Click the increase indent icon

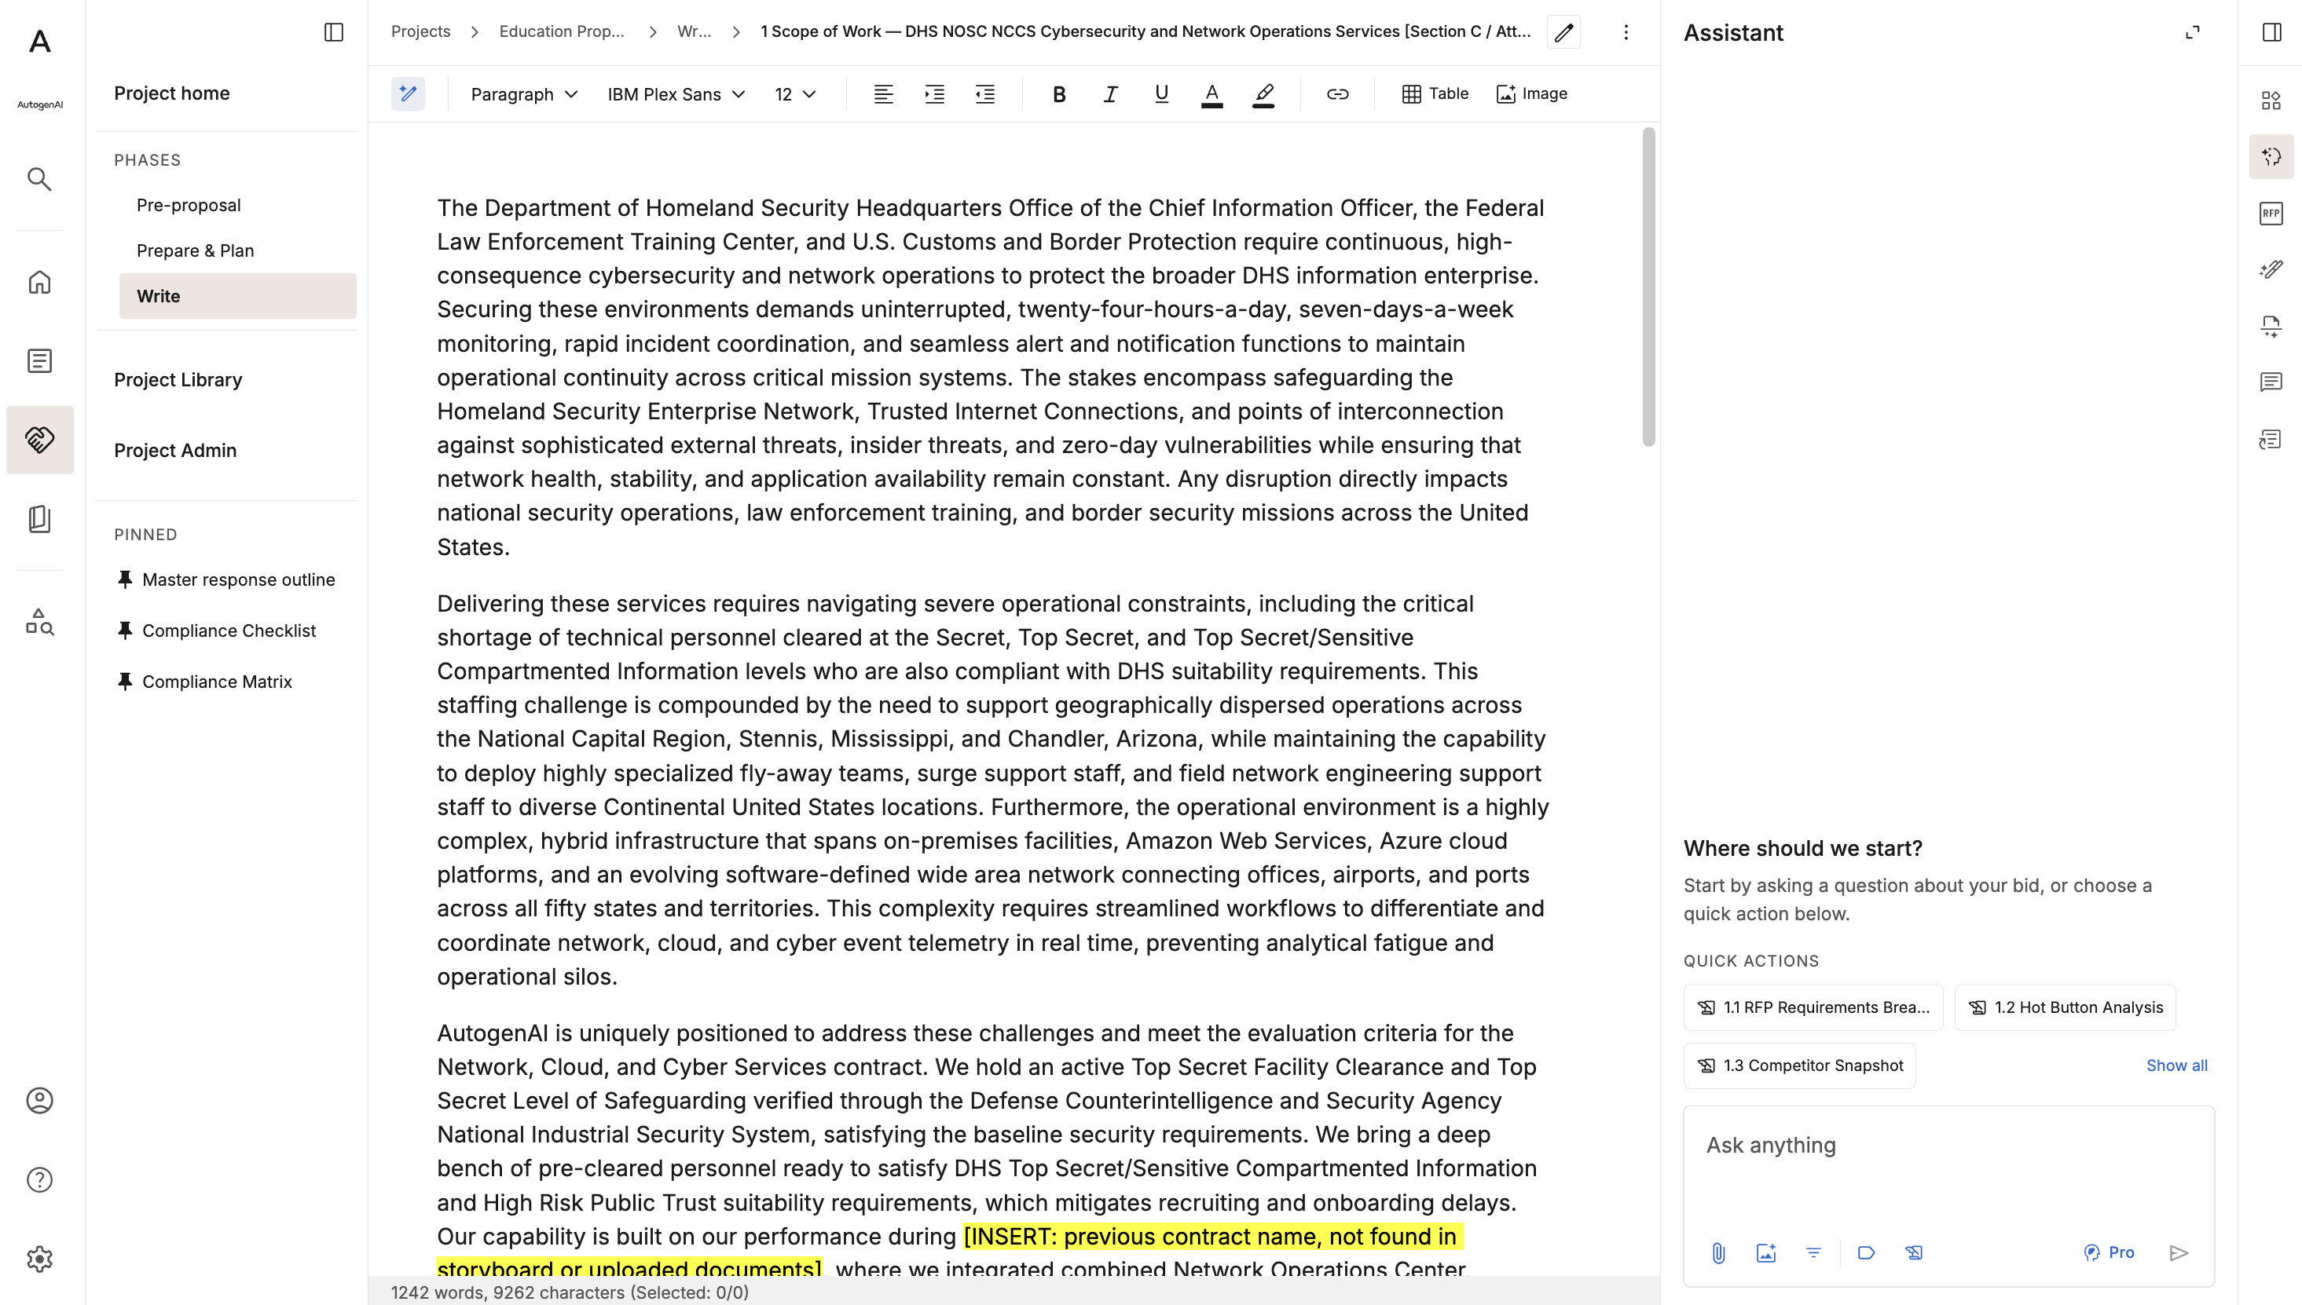(x=934, y=94)
